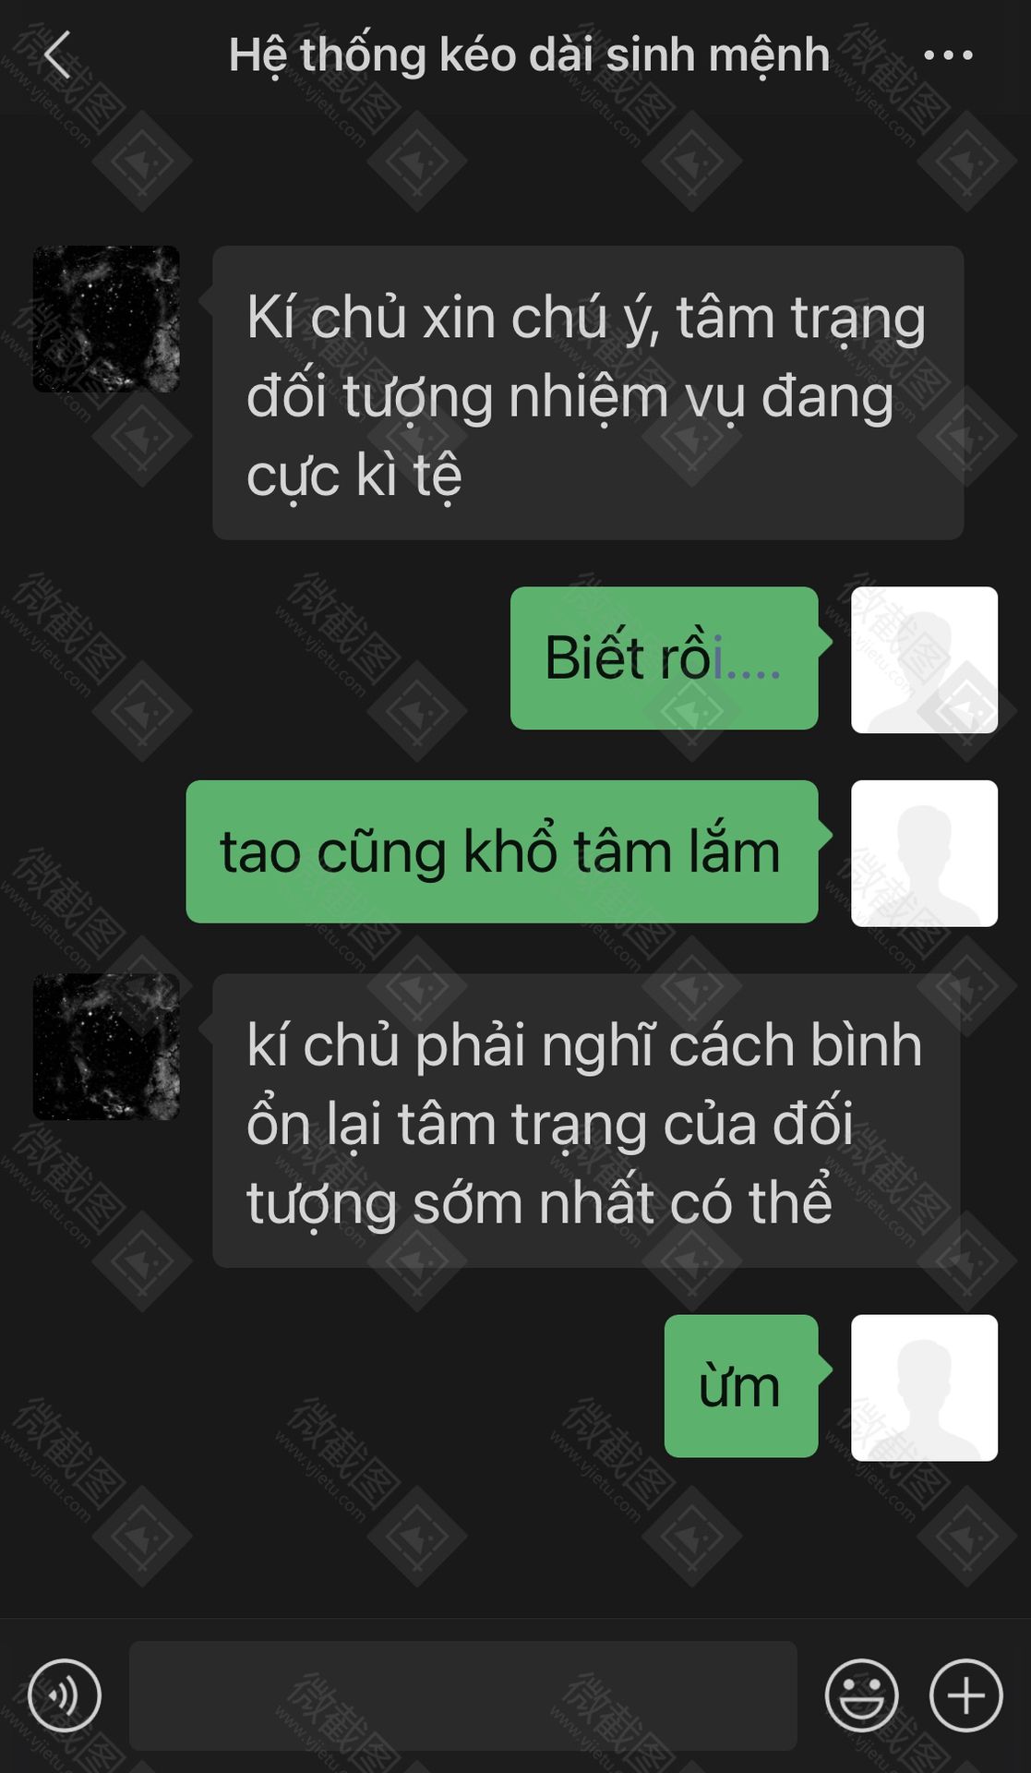Select the 'Kí chủ xin chú ý' message bubble
This screenshot has height=1773, width=1031.
[588, 392]
